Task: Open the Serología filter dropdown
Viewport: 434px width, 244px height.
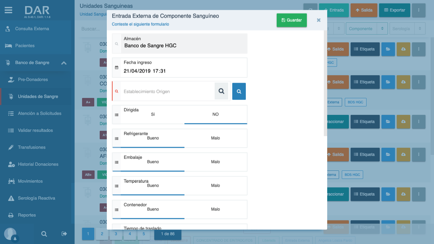Action: (407, 29)
